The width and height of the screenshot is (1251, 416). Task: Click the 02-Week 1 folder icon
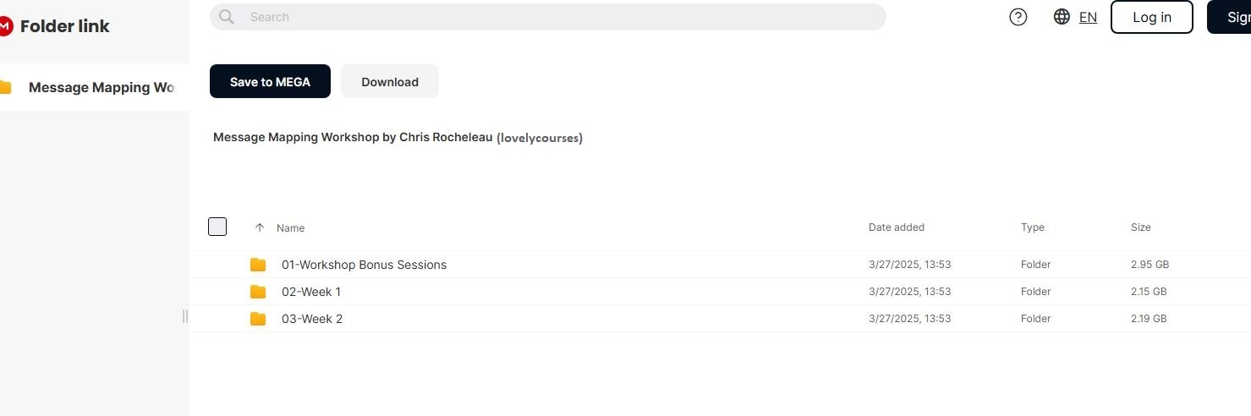[258, 292]
